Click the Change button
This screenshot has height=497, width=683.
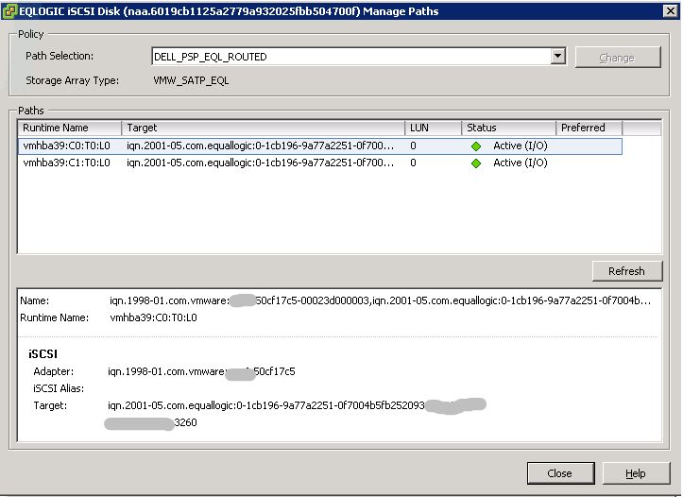point(618,58)
